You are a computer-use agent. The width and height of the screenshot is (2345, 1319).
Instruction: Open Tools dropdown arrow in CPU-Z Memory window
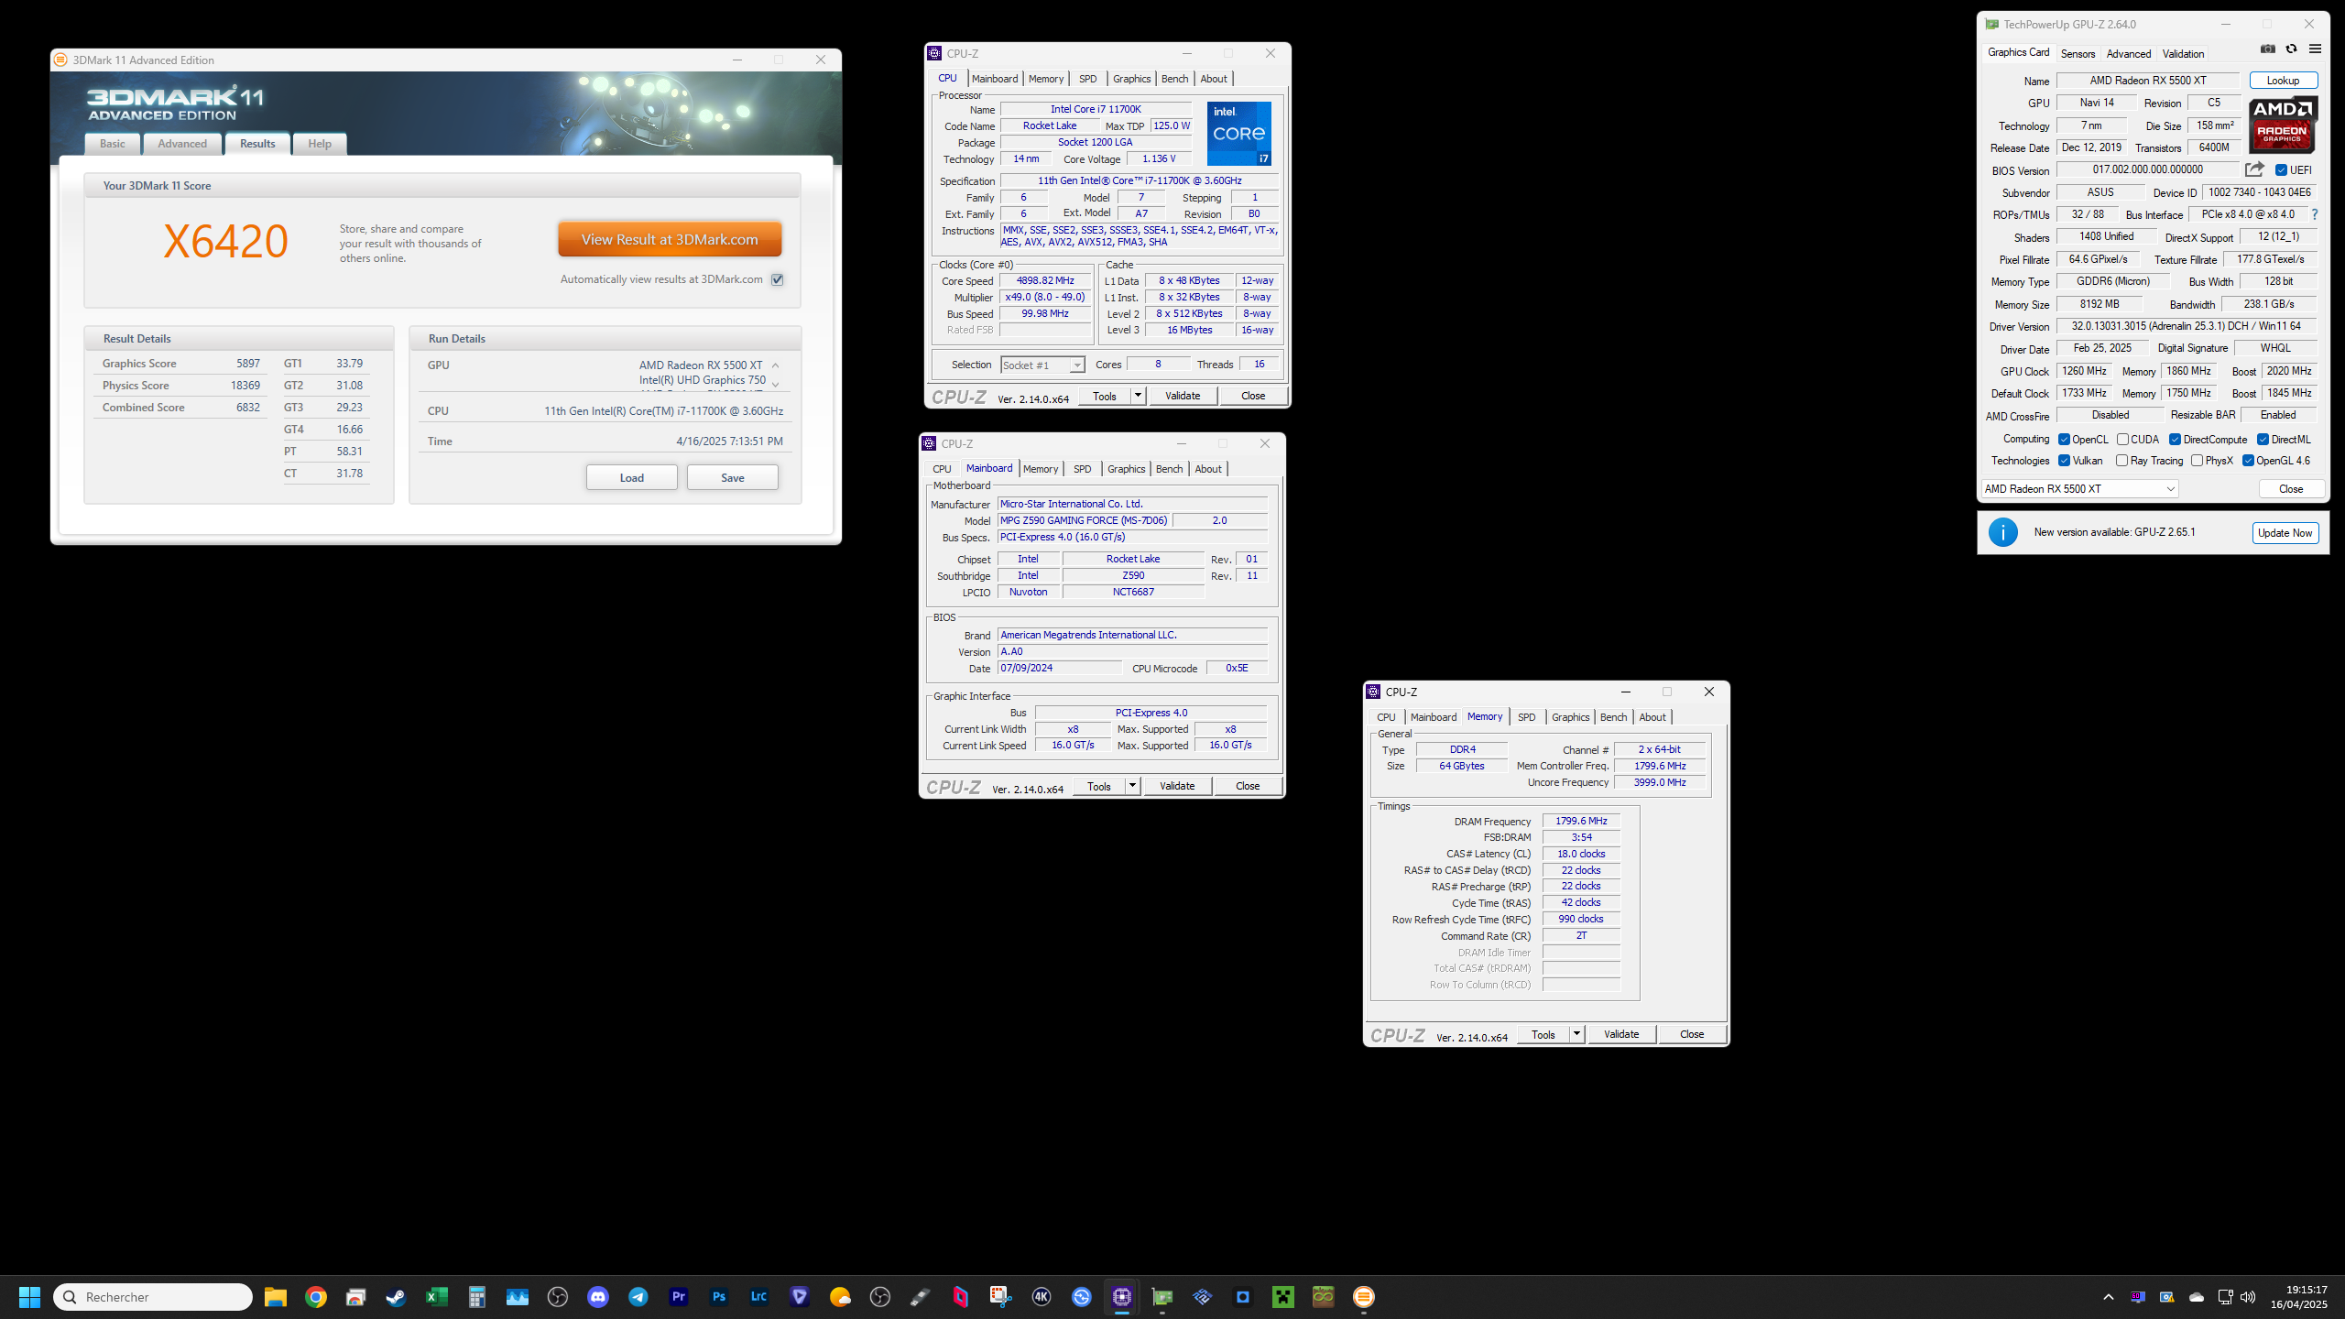(1576, 1034)
